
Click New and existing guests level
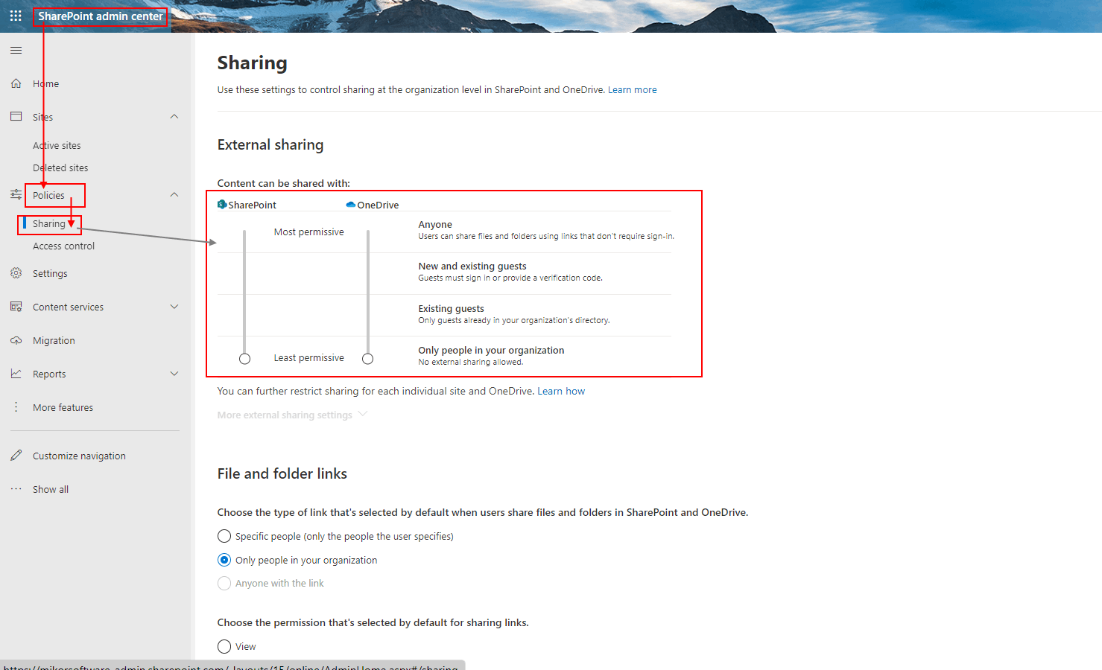point(510,272)
